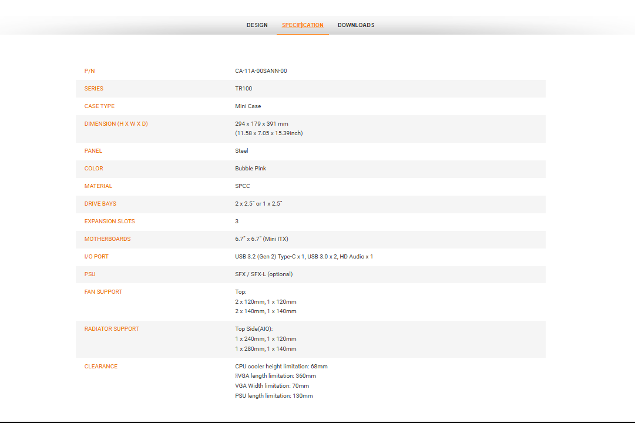The width and height of the screenshot is (635, 423).
Task: Click the Radiator Support label
Action: click(112, 329)
